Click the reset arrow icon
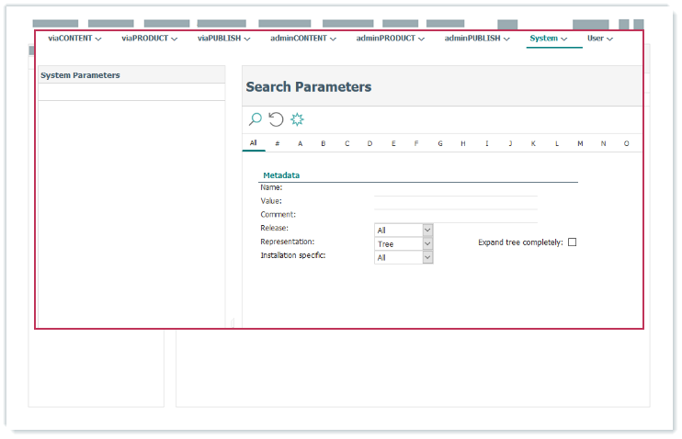Viewport: 682px width, 439px height. coord(276,119)
